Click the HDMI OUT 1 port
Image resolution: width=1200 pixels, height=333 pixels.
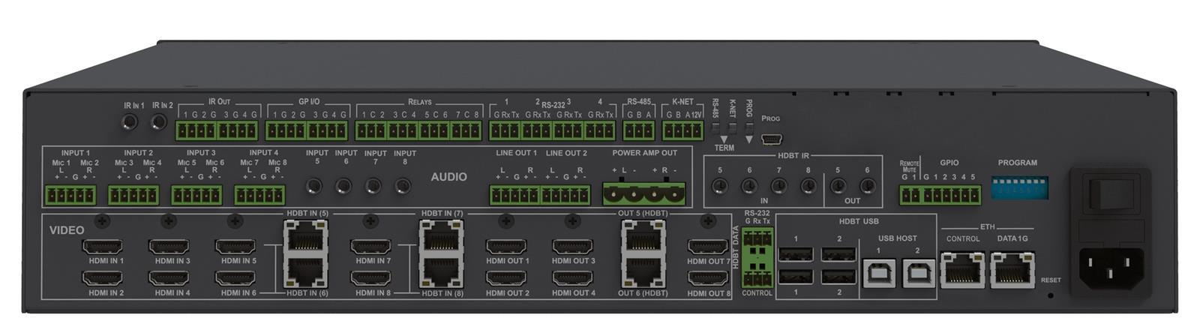(506, 247)
